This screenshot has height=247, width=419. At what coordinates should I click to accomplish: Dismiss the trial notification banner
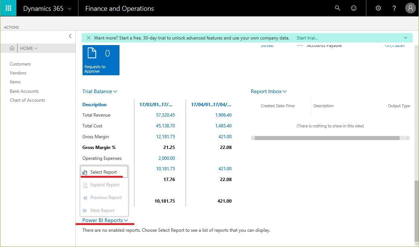(x=89, y=38)
